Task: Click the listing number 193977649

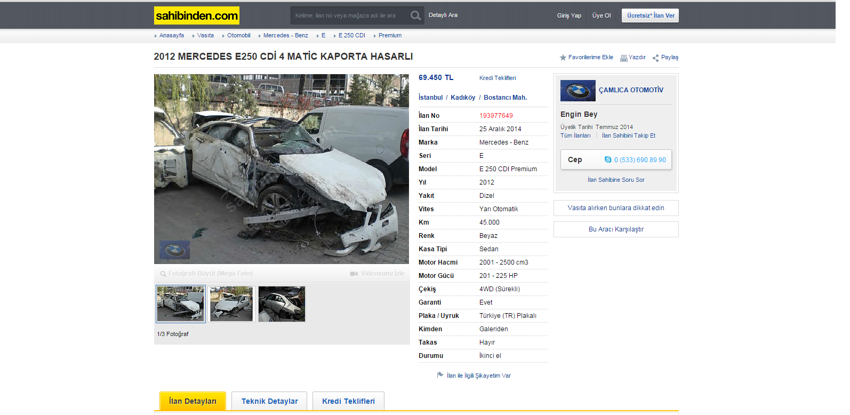Action: tap(496, 116)
